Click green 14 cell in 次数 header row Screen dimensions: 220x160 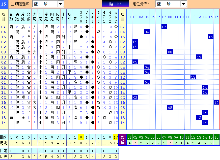205,137
